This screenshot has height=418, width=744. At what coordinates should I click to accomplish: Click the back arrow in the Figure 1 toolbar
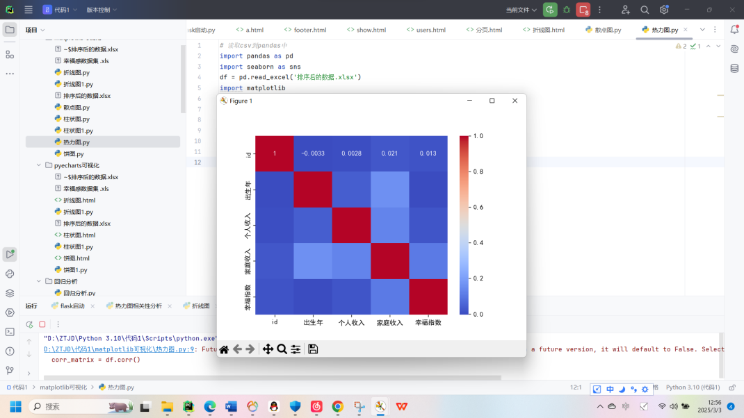237,349
